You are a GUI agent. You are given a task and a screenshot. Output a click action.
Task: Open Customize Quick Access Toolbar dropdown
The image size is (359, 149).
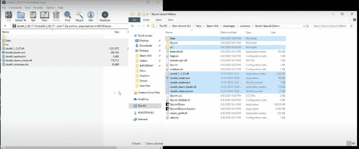148,14
